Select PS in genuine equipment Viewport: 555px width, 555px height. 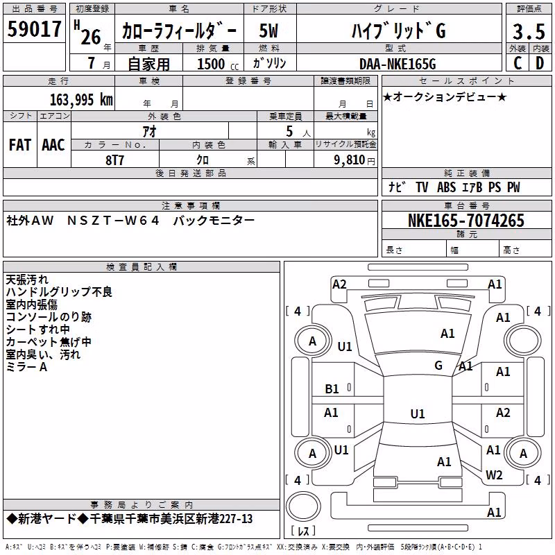coord(495,187)
